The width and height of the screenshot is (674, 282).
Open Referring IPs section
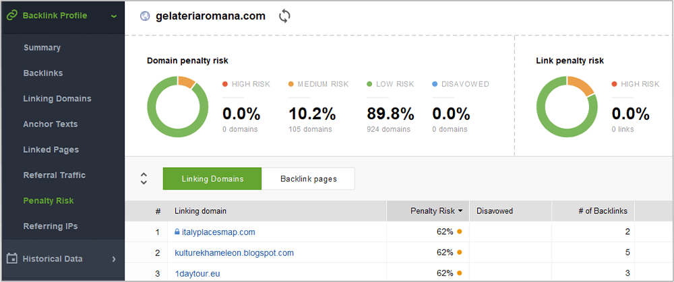tap(51, 226)
